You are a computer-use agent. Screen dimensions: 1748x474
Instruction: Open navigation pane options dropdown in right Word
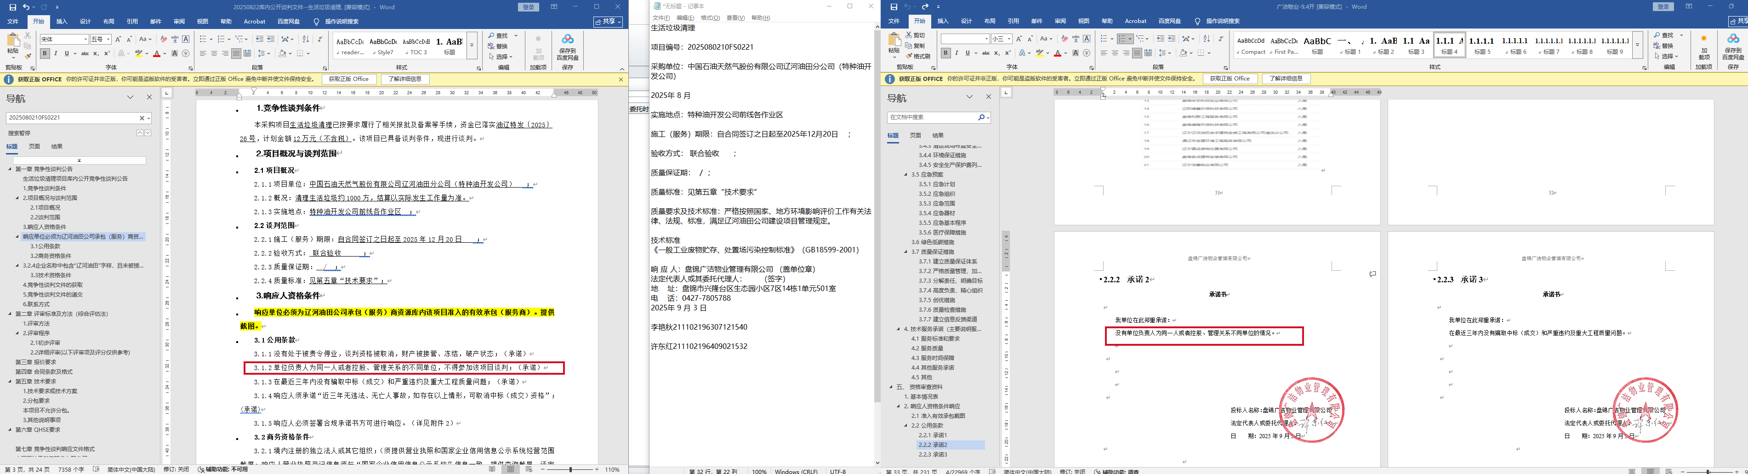click(970, 97)
